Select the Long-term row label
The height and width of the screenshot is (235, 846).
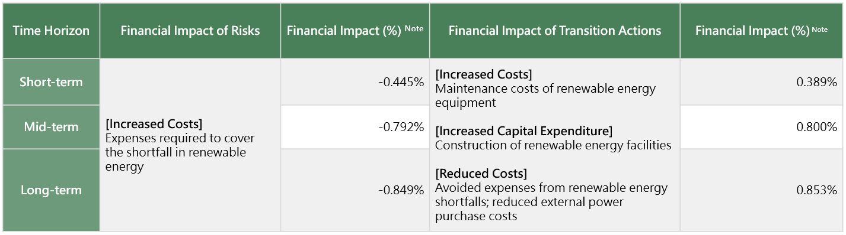point(51,190)
